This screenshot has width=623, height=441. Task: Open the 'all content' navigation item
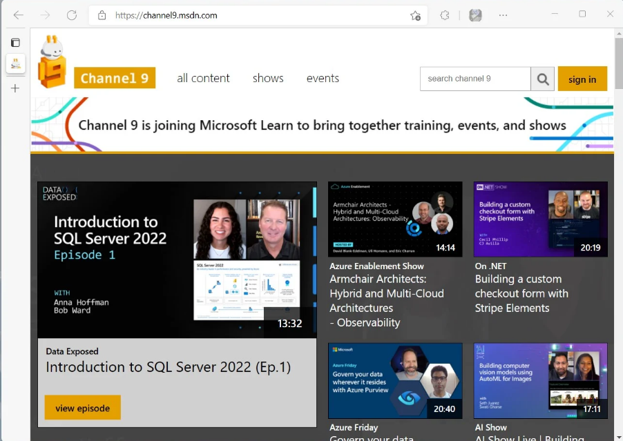tap(203, 79)
